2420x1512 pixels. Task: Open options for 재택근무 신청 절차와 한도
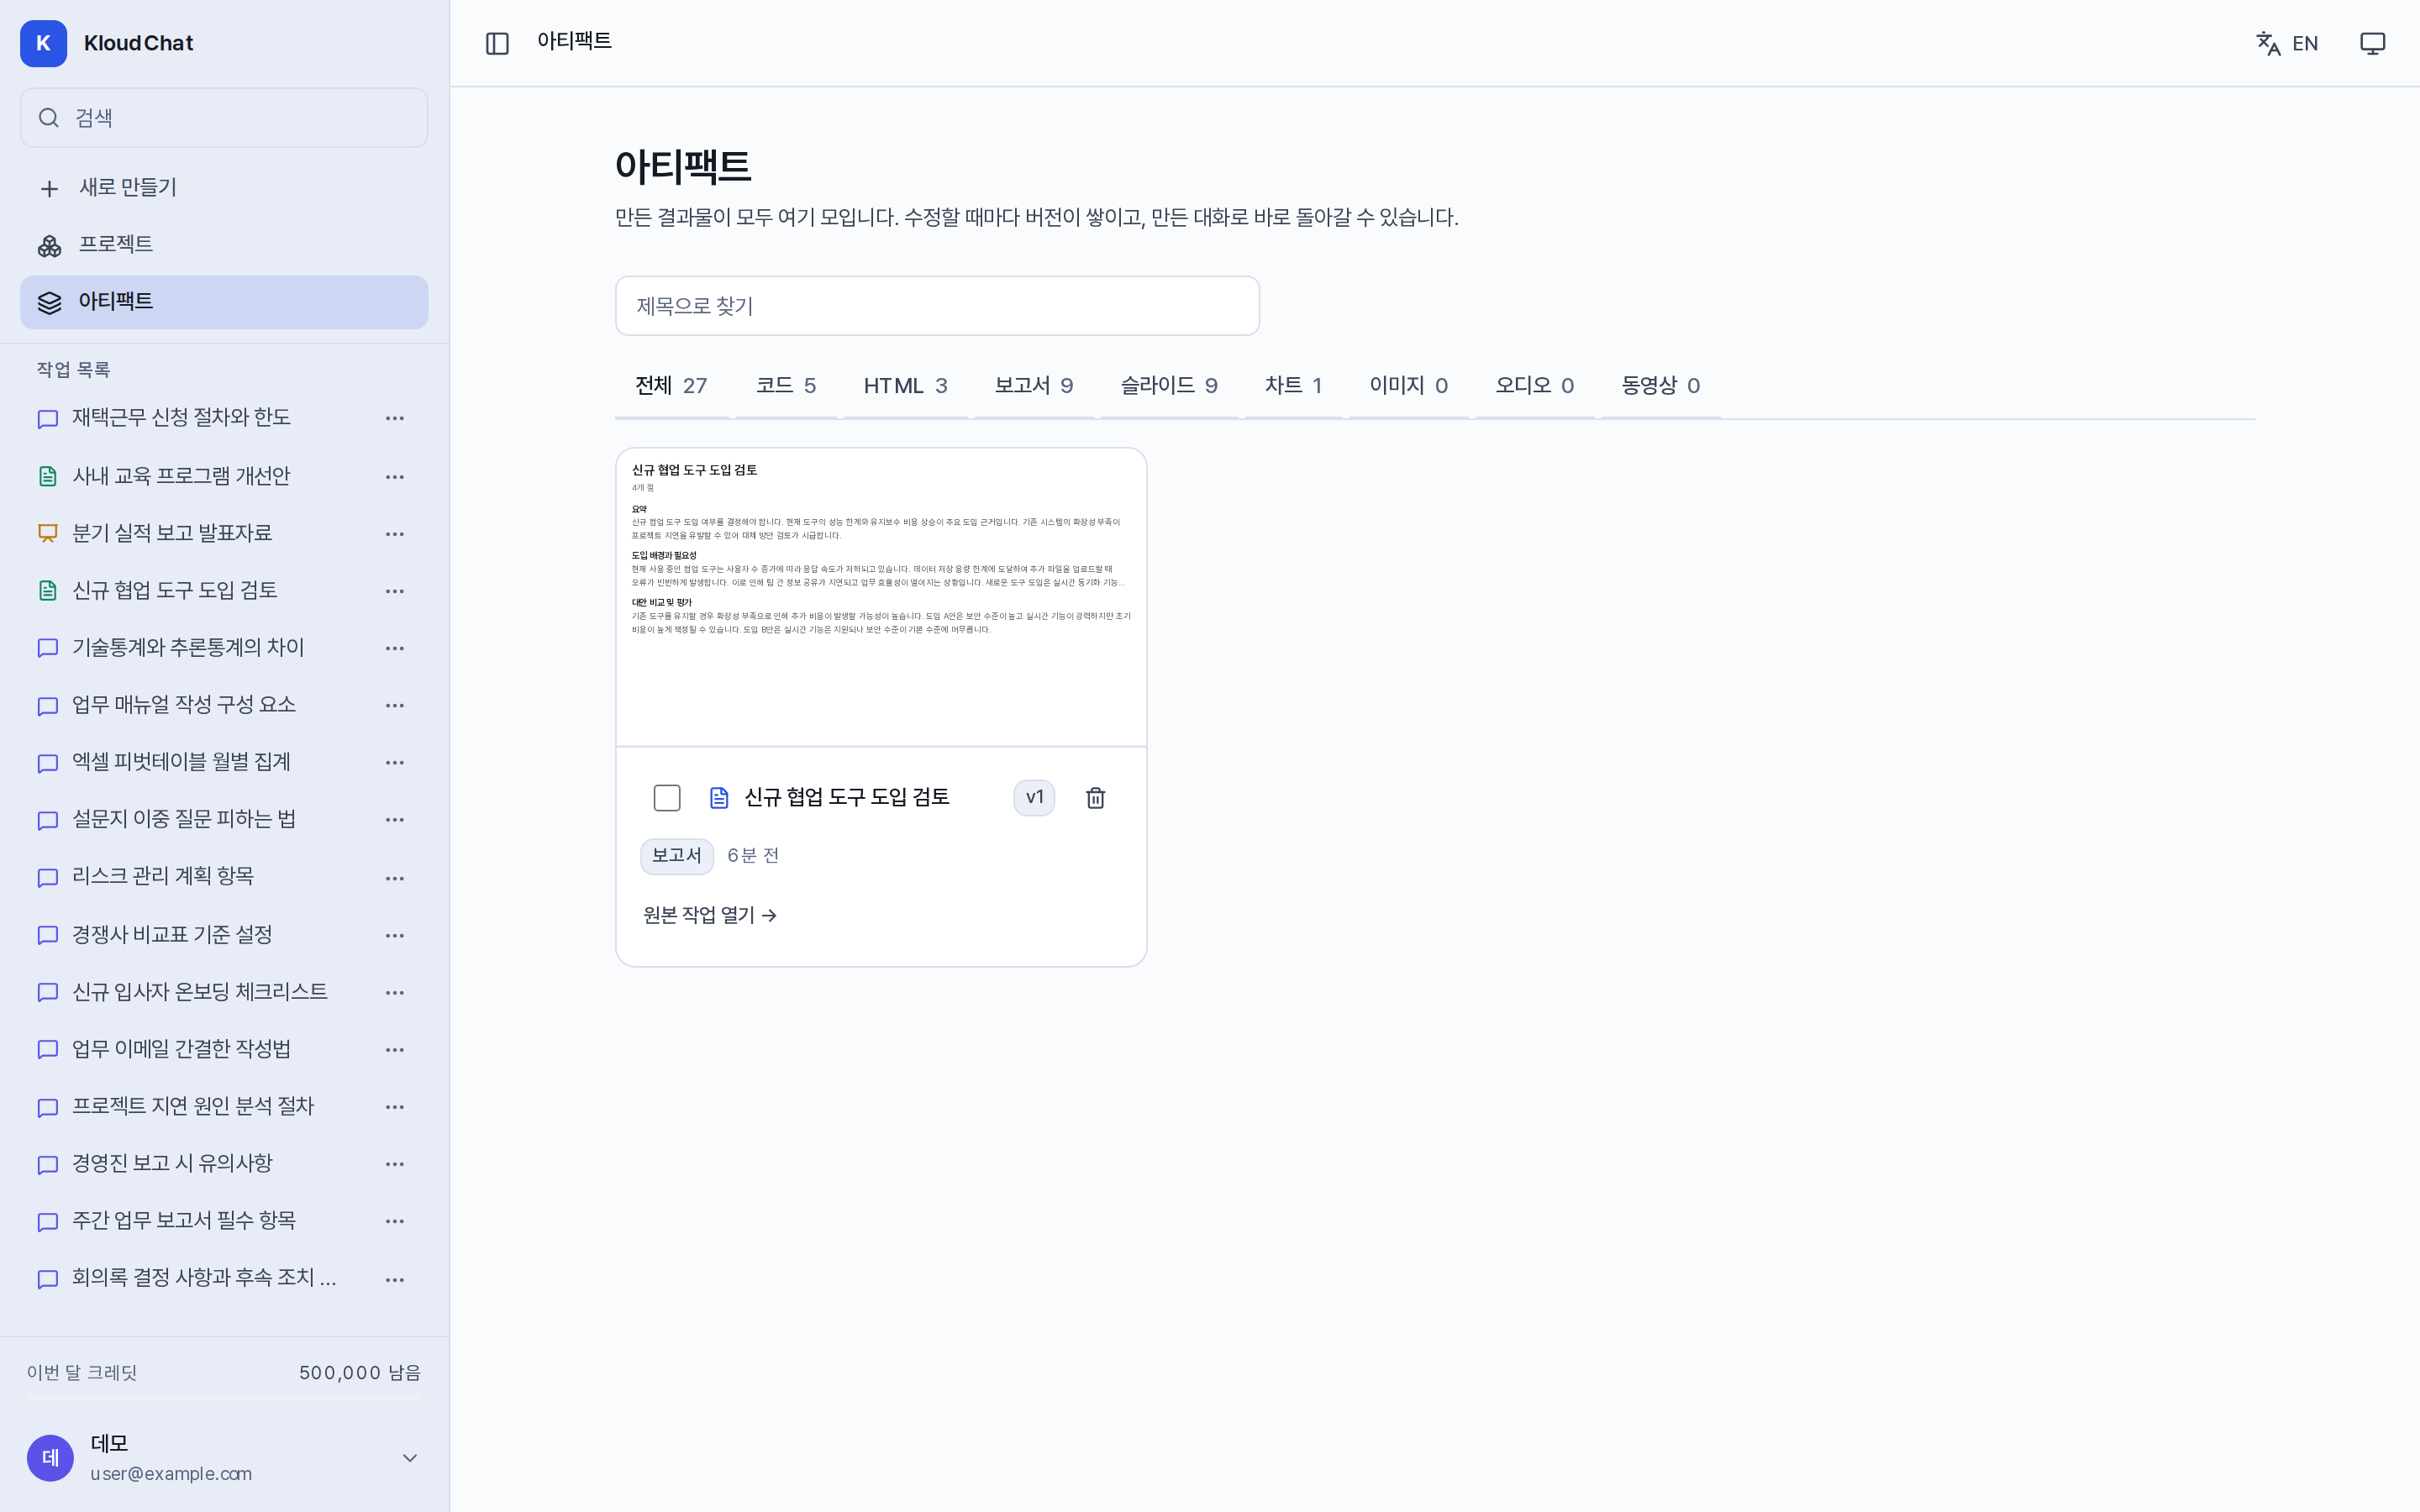pos(395,418)
